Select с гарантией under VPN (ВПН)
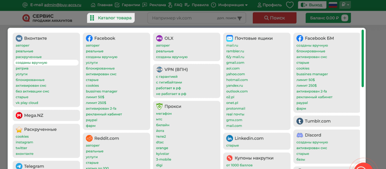 pyautogui.click(x=167, y=77)
